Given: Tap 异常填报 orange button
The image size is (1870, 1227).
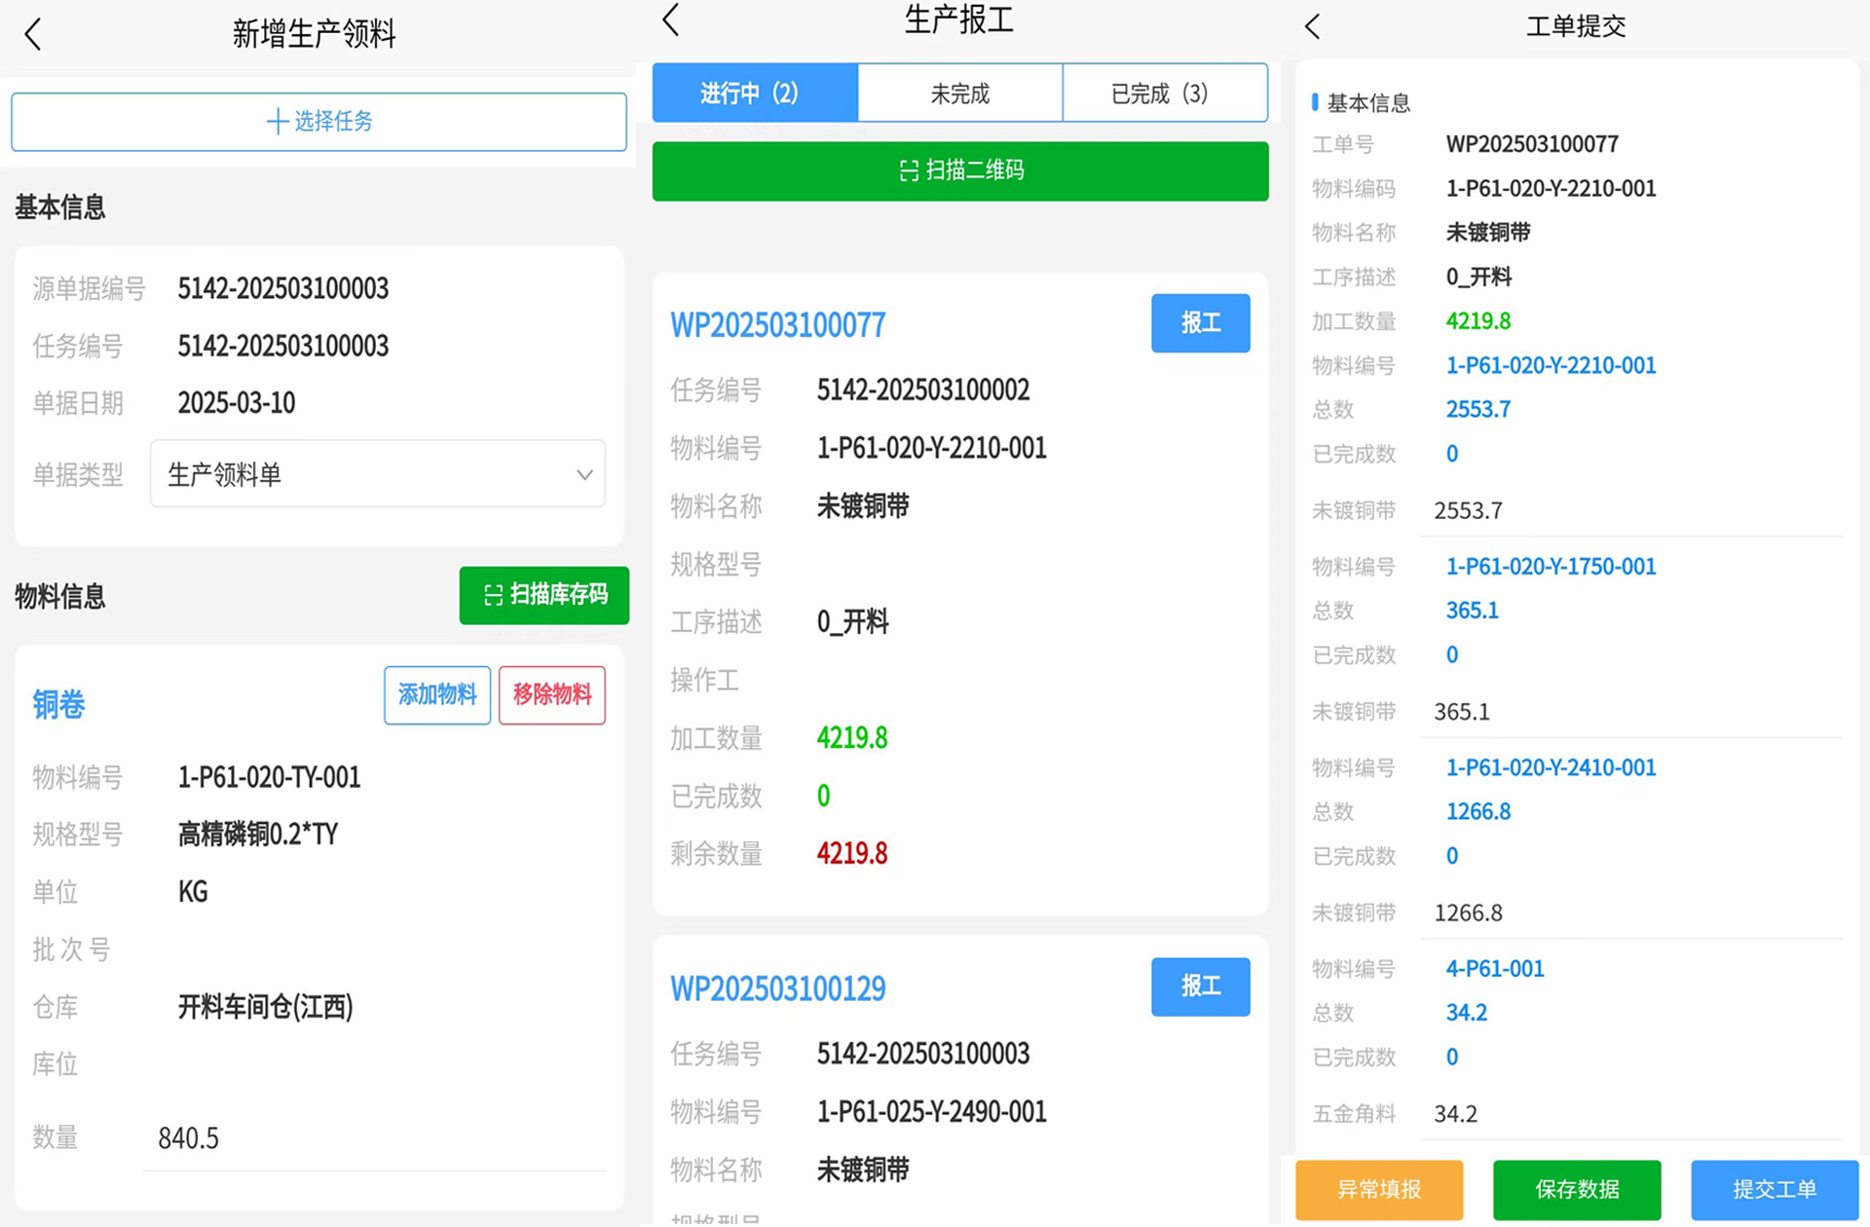Looking at the screenshot, I should 1378,1189.
